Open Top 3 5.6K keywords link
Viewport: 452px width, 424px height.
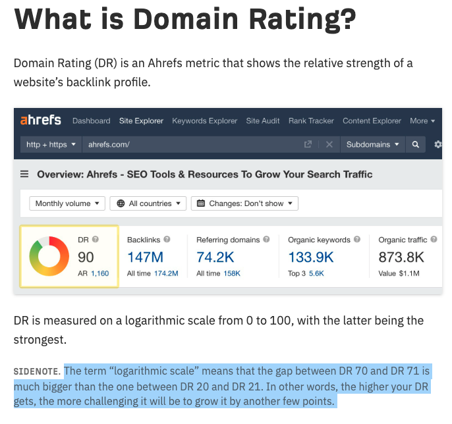tap(316, 273)
